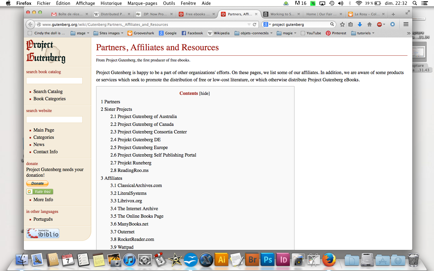Launch InDesign from the Dock

pyautogui.click(x=283, y=260)
